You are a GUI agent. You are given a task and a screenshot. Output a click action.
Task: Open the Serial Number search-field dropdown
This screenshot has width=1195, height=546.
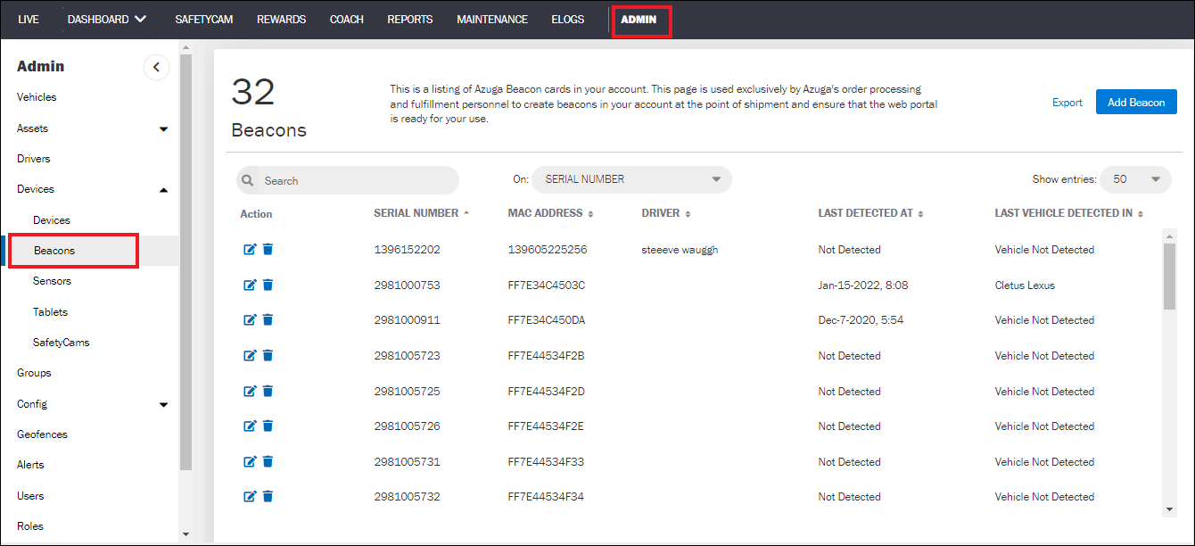631,179
